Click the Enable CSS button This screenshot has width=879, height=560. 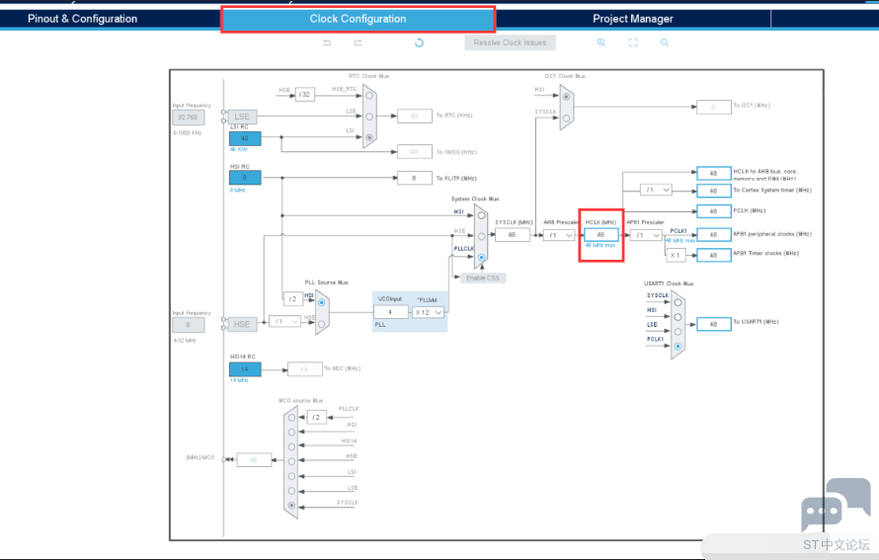[483, 279]
